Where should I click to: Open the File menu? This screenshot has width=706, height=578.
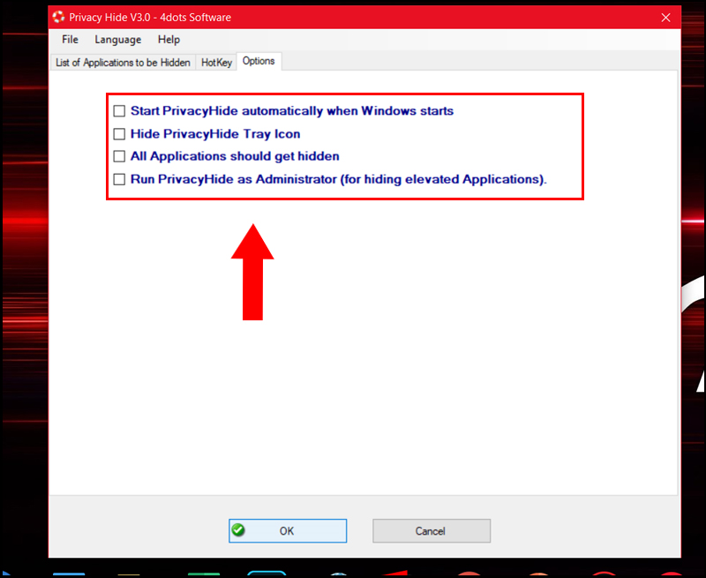point(70,40)
